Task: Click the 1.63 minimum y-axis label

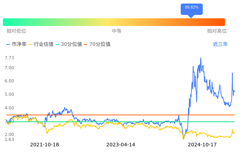Action: click(9, 140)
